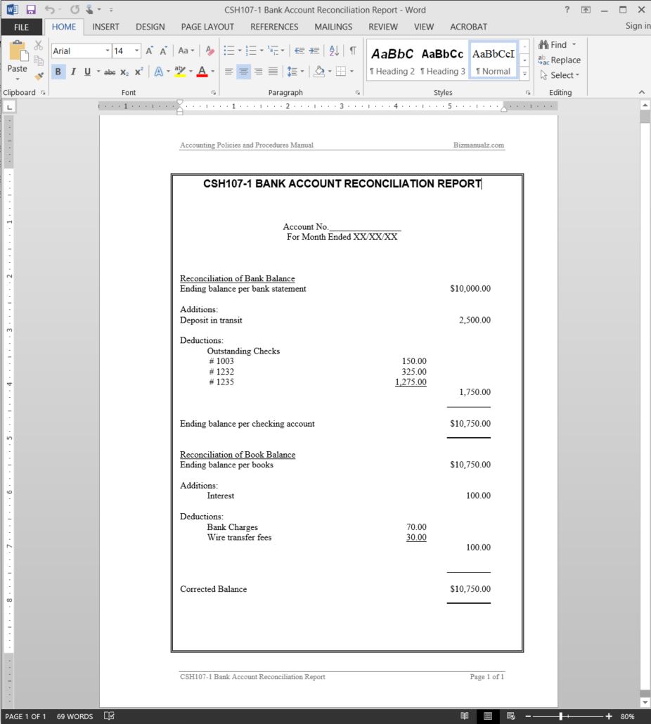The image size is (651, 724).
Task: Open the Font dialog launcher
Action: click(x=213, y=93)
